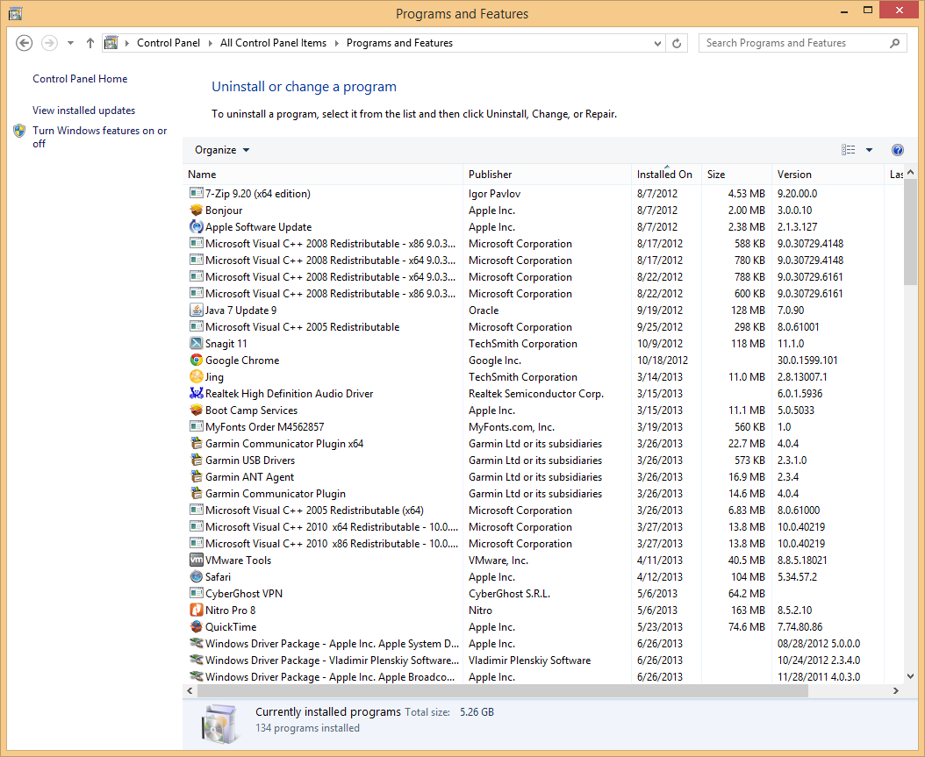Click the change view icon

849,150
